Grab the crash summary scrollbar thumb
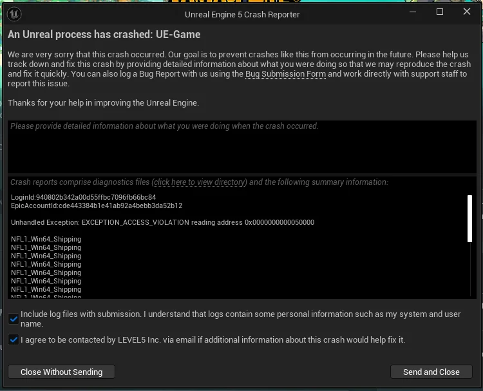483x391 pixels. point(469,218)
